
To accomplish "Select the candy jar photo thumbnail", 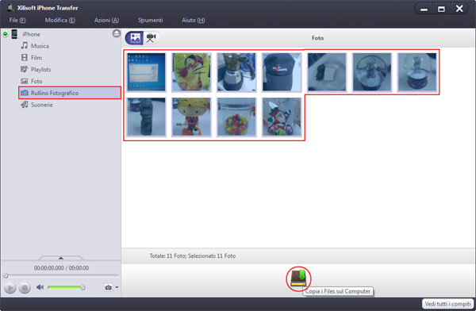I will (x=236, y=117).
